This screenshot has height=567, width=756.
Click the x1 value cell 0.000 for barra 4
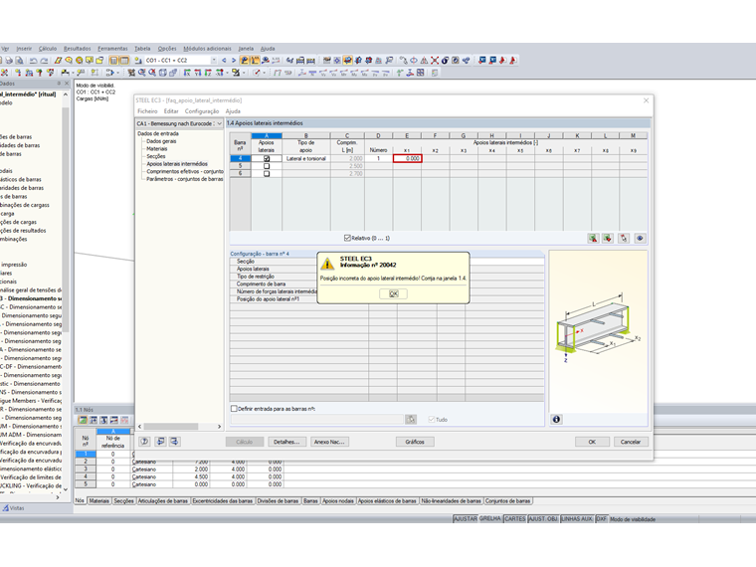[x=408, y=158]
